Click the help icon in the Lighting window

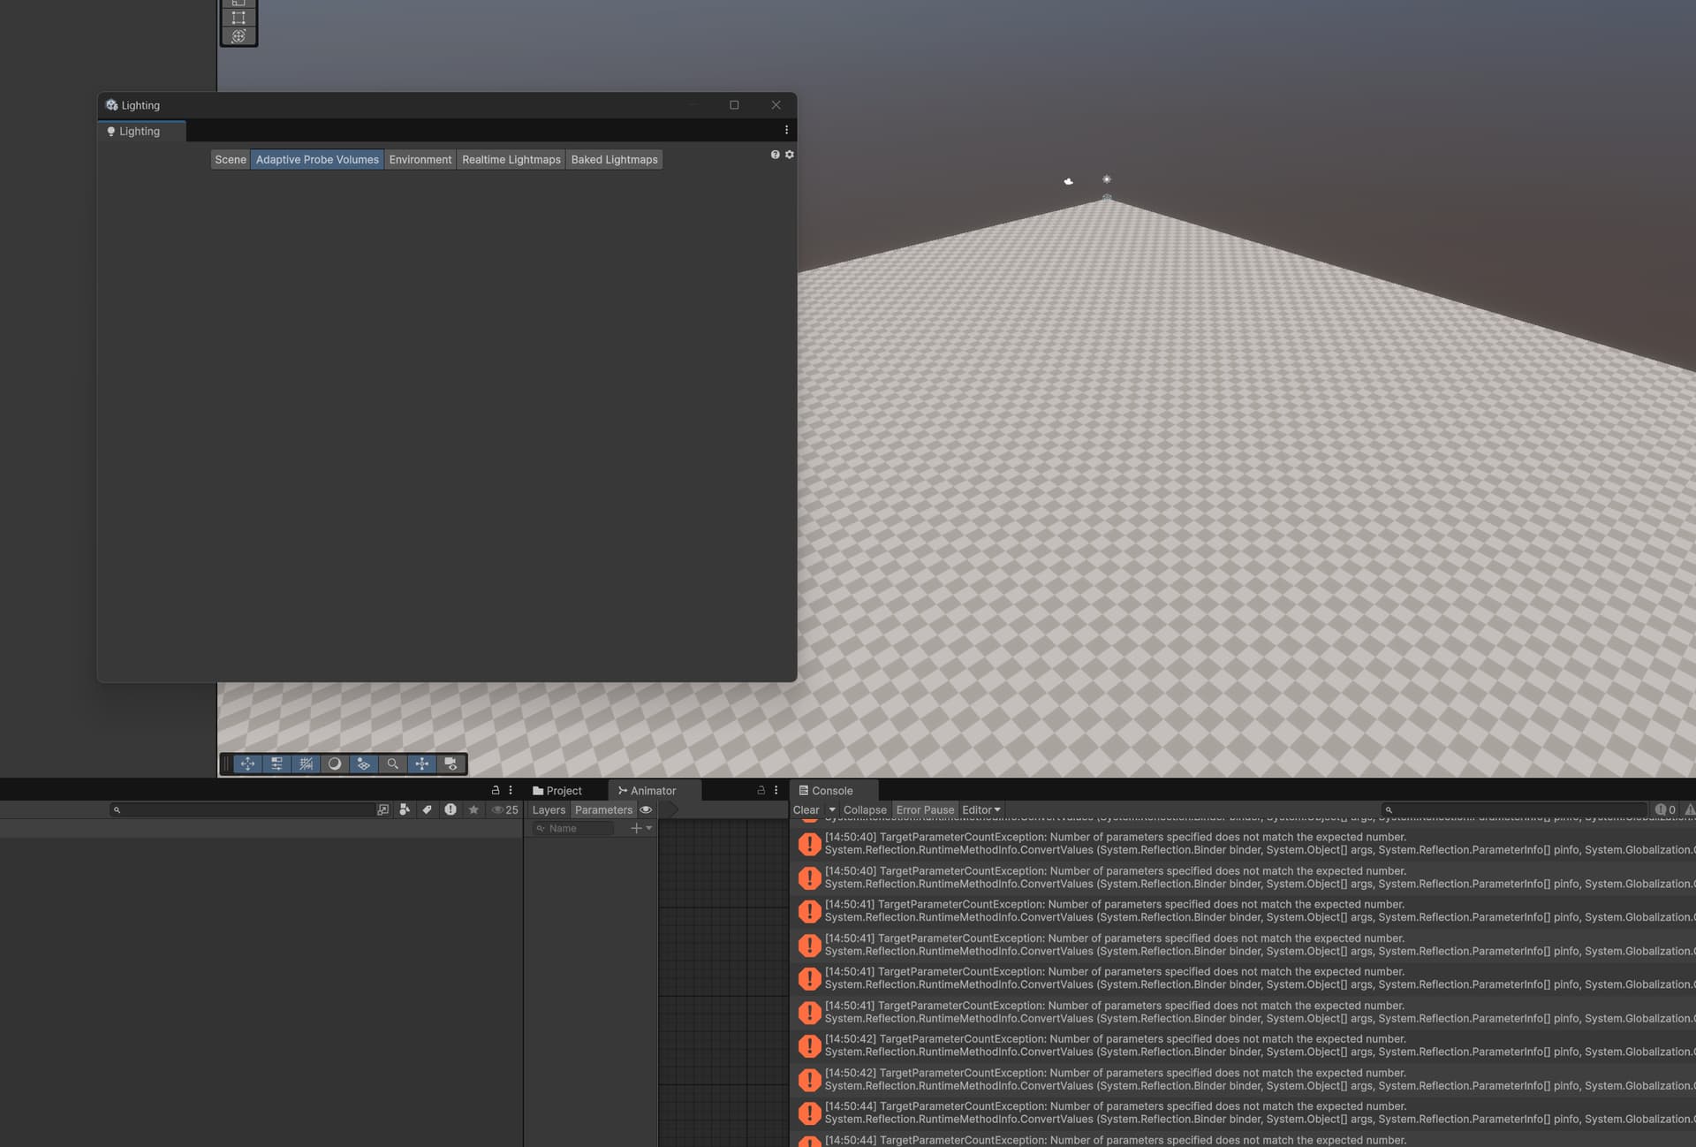775,154
